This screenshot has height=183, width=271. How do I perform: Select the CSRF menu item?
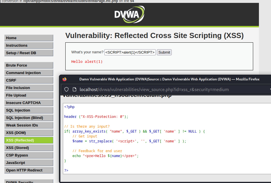pyautogui.click(x=29, y=80)
